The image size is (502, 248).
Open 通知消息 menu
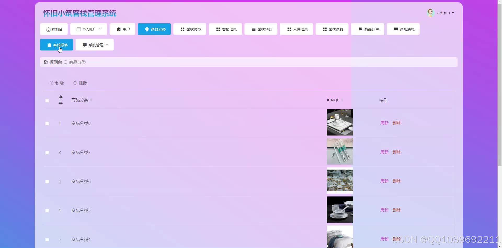pyautogui.click(x=403, y=29)
